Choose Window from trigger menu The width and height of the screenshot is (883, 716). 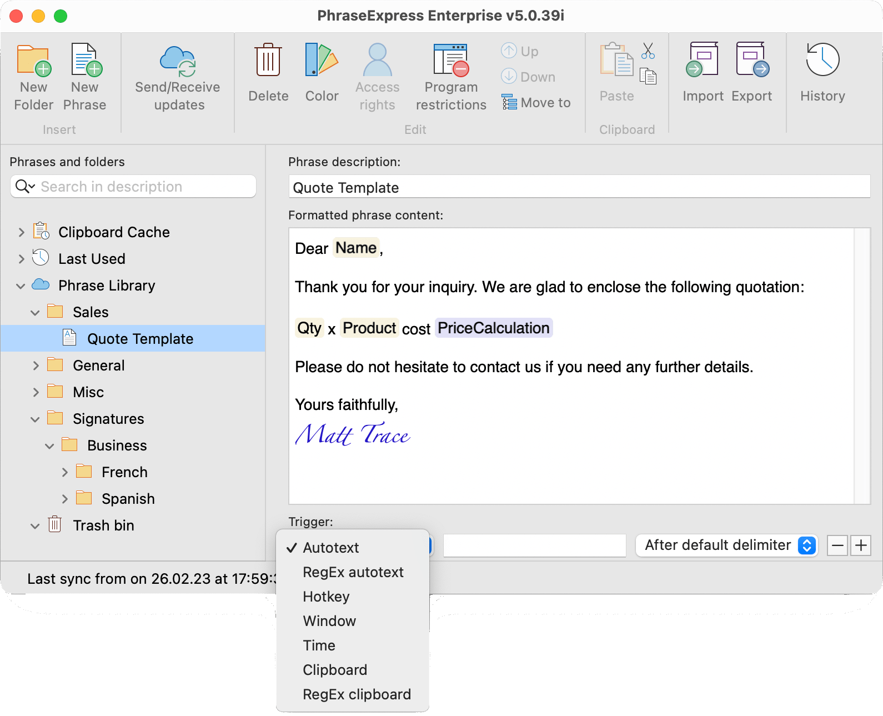(353, 621)
